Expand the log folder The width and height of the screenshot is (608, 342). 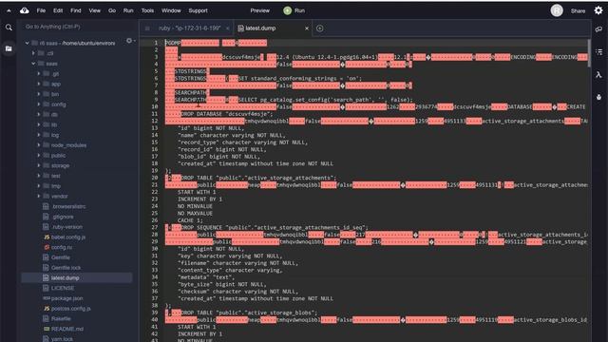pyautogui.click(x=39, y=135)
